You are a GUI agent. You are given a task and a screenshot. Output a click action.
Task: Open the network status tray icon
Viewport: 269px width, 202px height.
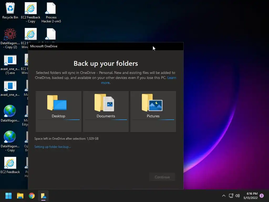pos(231,196)
